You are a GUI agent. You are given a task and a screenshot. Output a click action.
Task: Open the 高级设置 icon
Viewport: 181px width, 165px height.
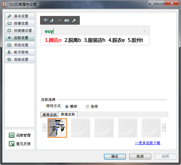pos(9,60)
